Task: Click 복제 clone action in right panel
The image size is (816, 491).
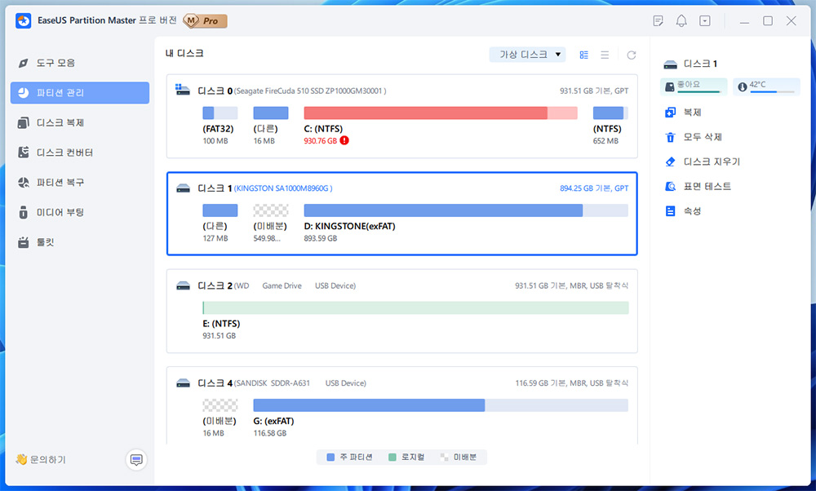Action: click(x=692, y=113)
